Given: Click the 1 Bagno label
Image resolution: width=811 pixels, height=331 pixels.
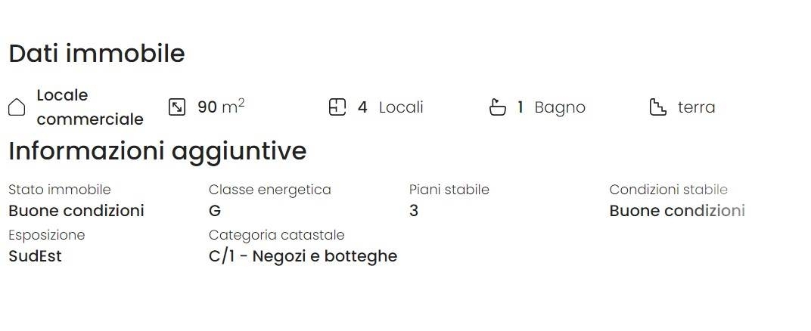Looking at the screenshot, I should coord(552,107).
